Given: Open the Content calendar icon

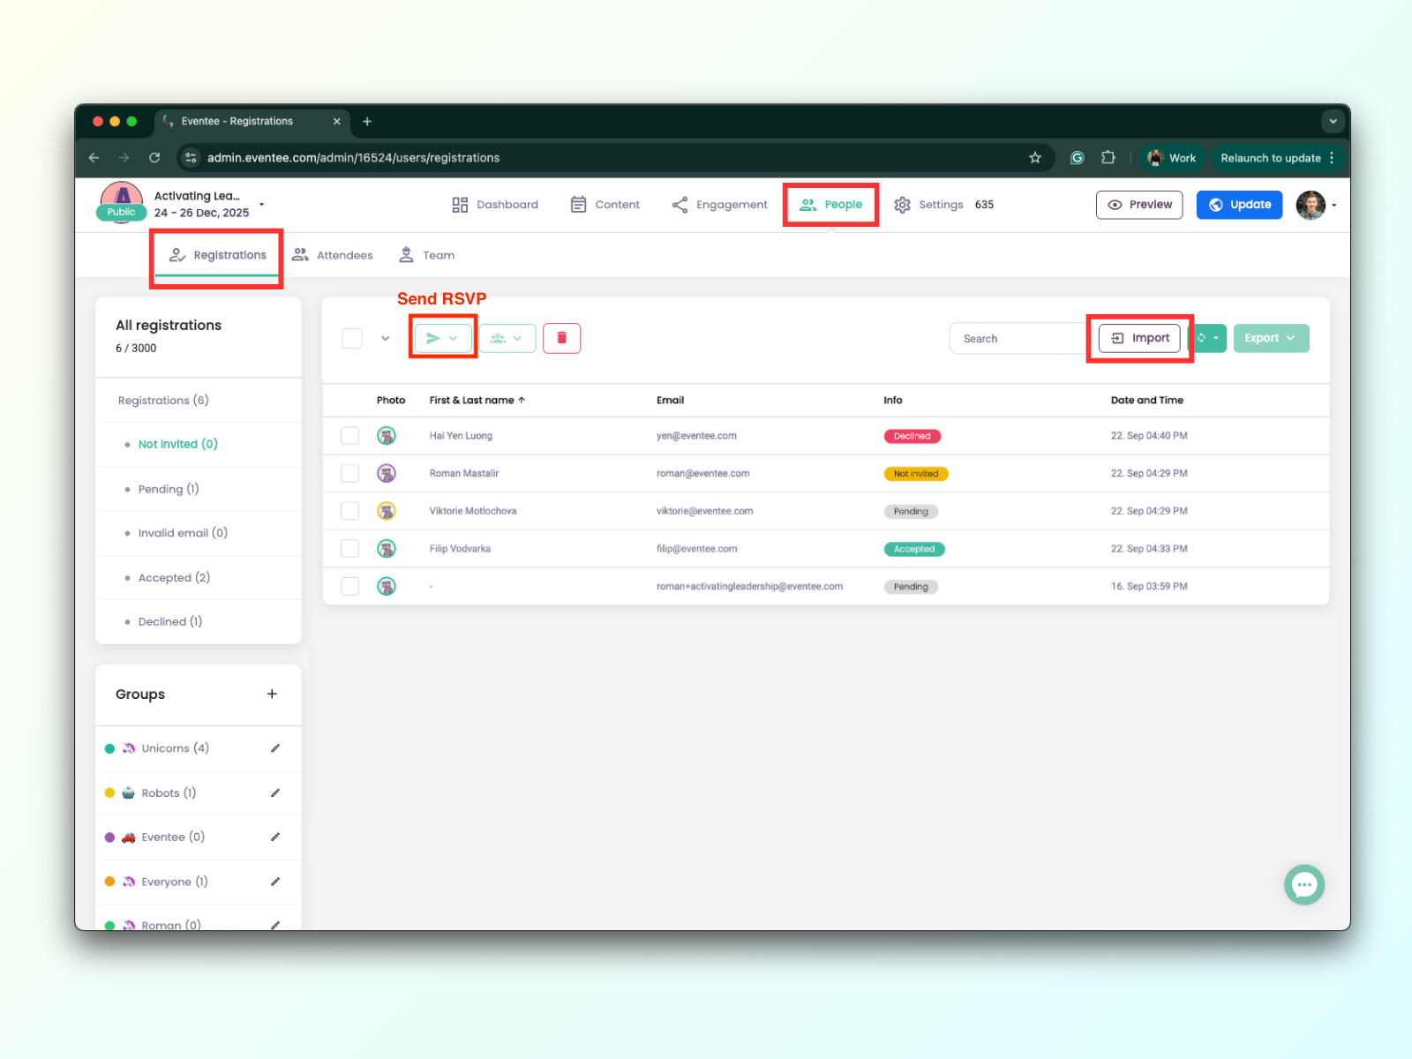Looking at the screenshot, I should (579, 204).
